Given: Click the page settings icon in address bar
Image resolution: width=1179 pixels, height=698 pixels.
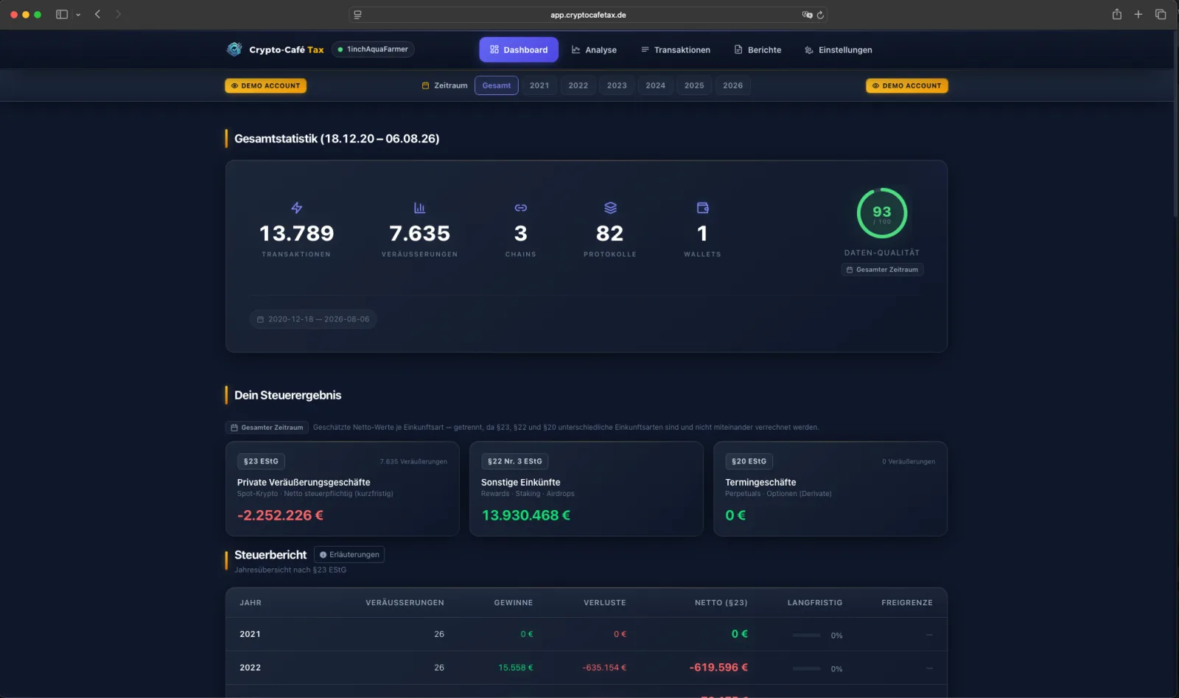Looking at the screenshot, I should point(357,15).
